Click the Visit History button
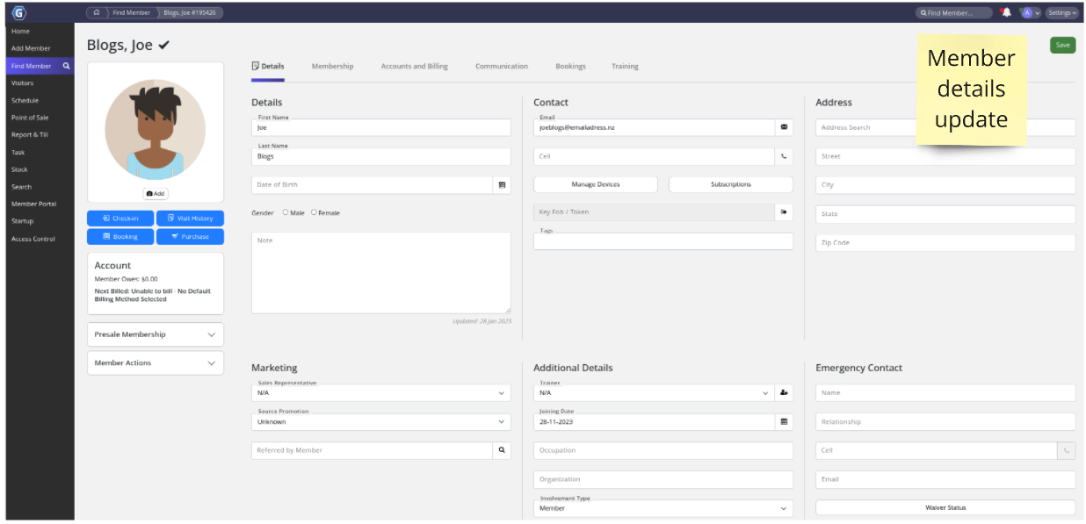This screenshot has width=1086, height=524. click(190, 218)
